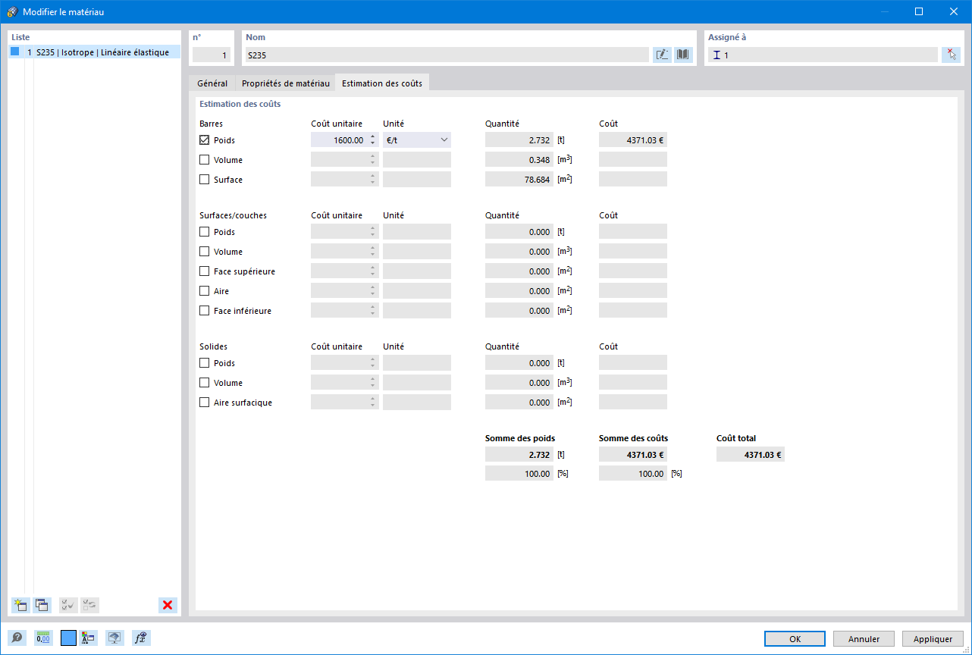Click the cost percentage 100.00 under Somme des coûts
Image resolution: width=972 pixels, height=655 pixels.
[633, 473]
